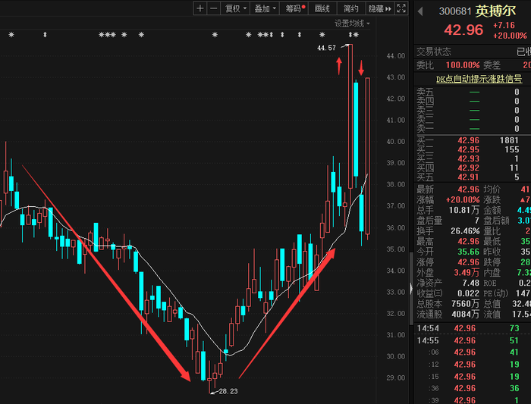Zoom out the K-line chart with minus button
Image resolution: width=531 pixels, height=404 pixels.
tap(213, 8)
